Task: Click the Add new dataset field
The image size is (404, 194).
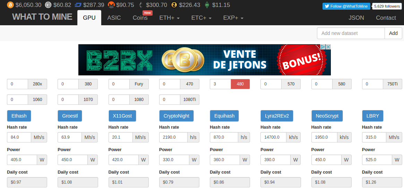Action: pyautogui.click(x=351, y=33)
